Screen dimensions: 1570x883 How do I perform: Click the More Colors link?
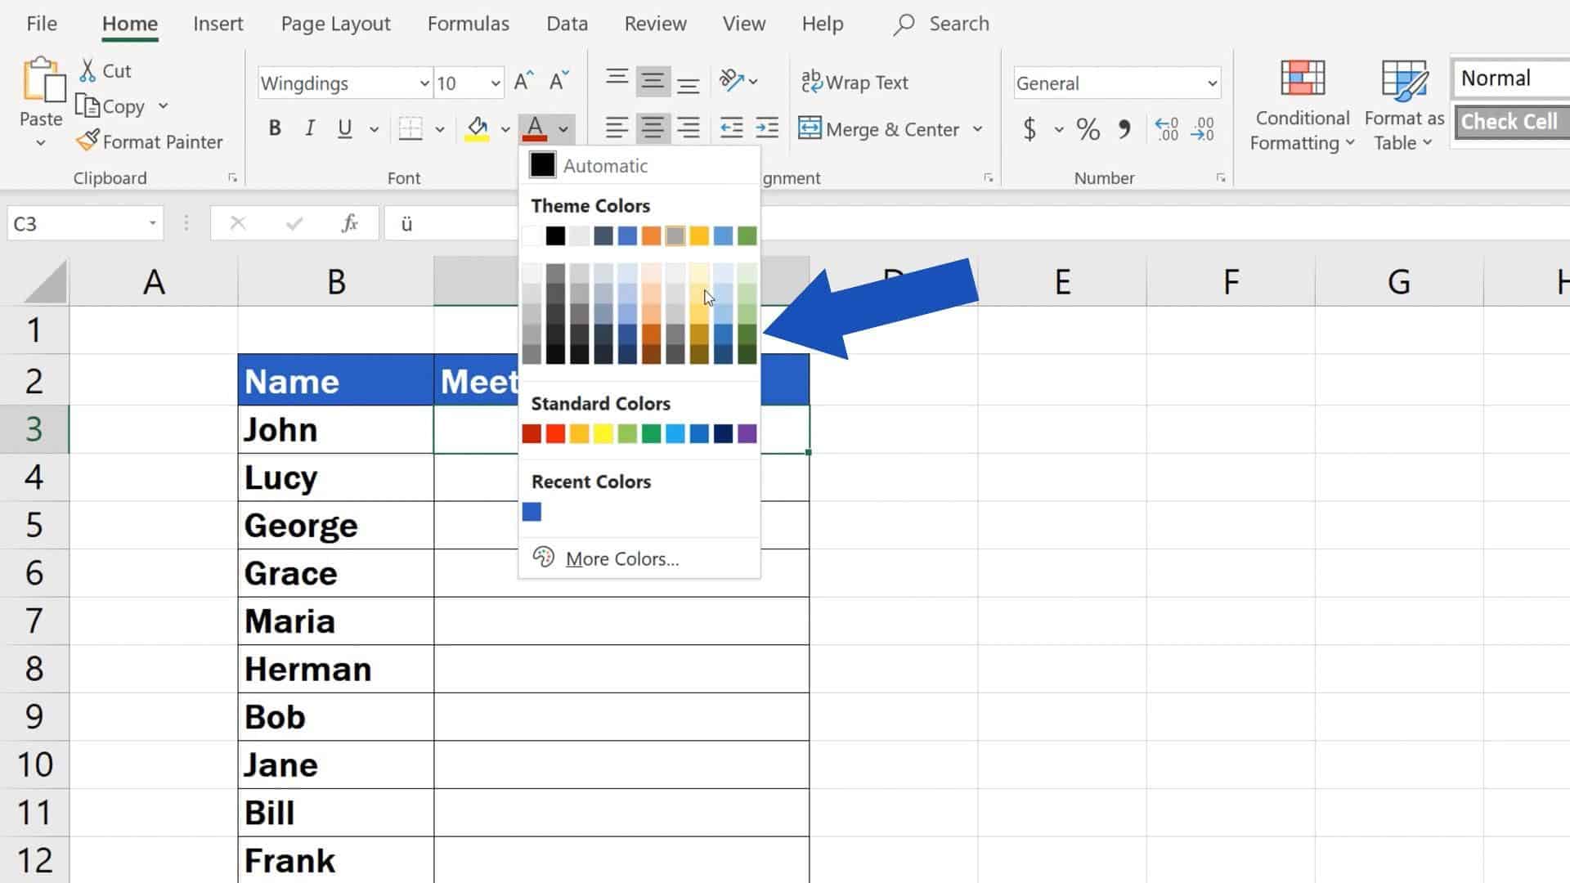[621, 558]
